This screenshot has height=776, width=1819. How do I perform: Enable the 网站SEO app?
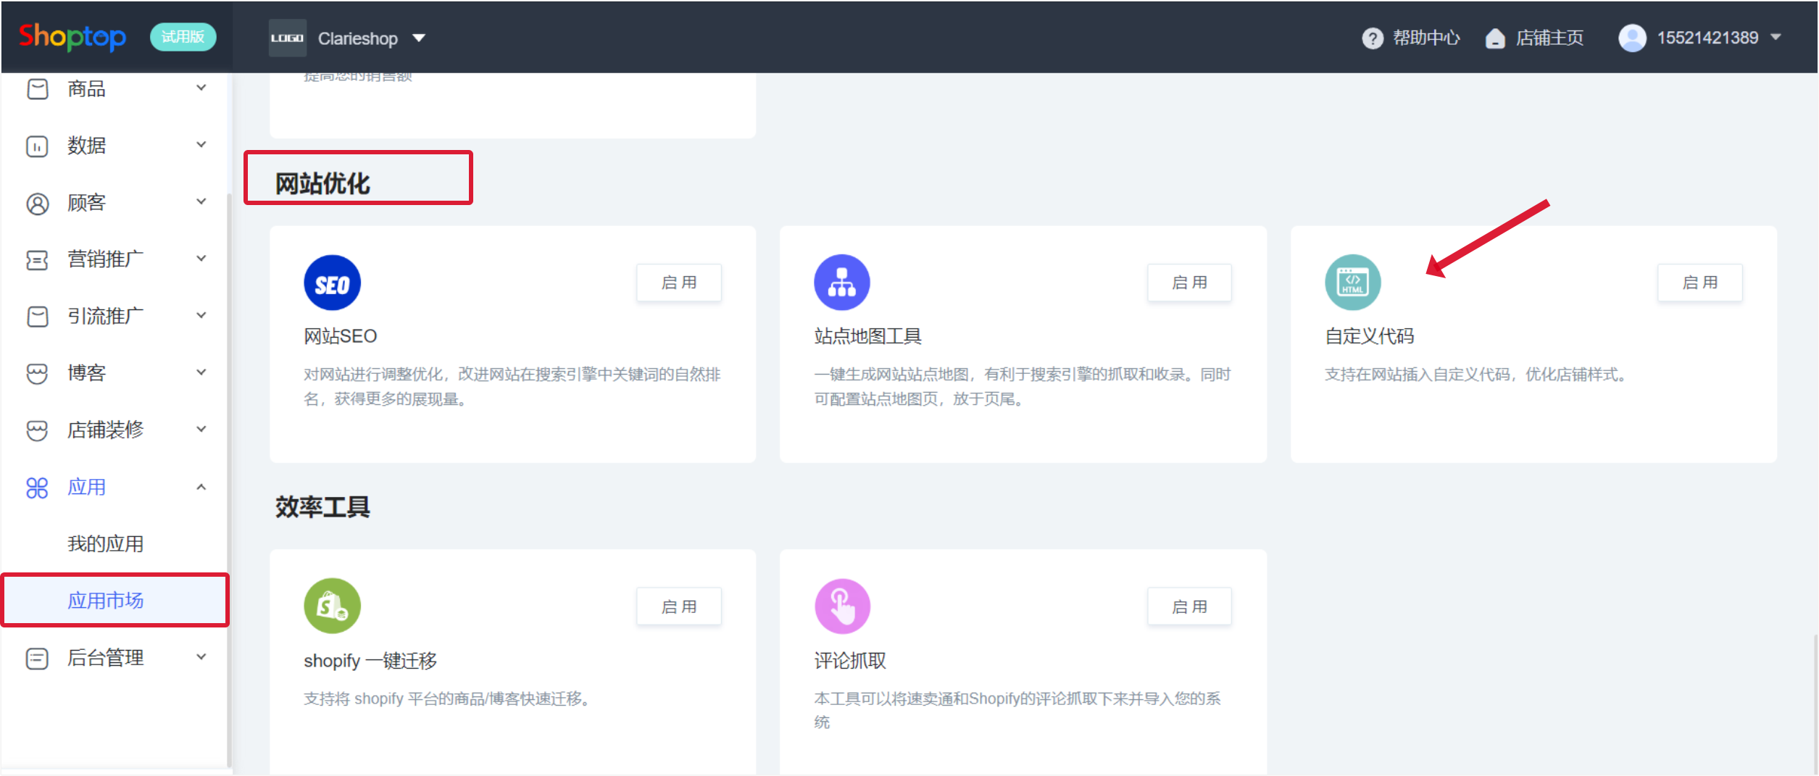679,283
